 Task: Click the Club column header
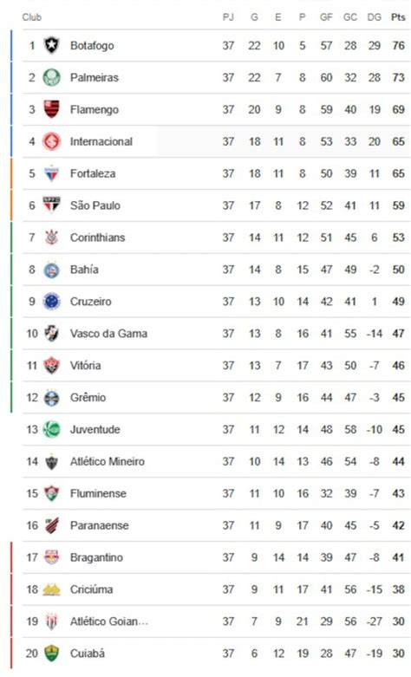pyautogui.click(x=31, y=17)
